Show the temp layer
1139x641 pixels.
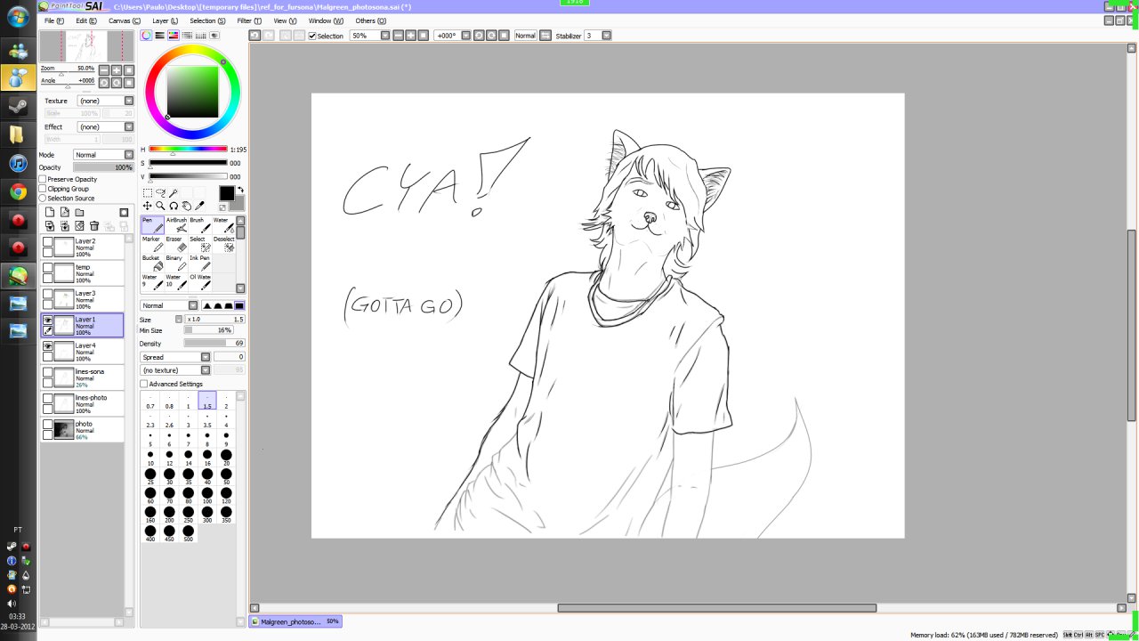pos(48,267)
